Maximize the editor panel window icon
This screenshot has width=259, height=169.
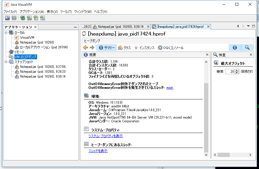click(254, 26)
